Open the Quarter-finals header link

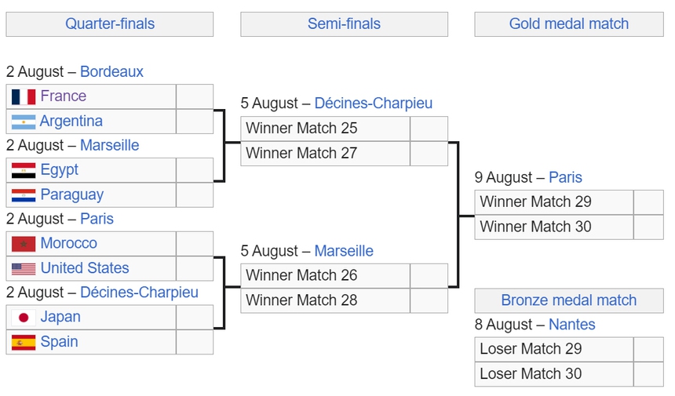coord(110,24)
